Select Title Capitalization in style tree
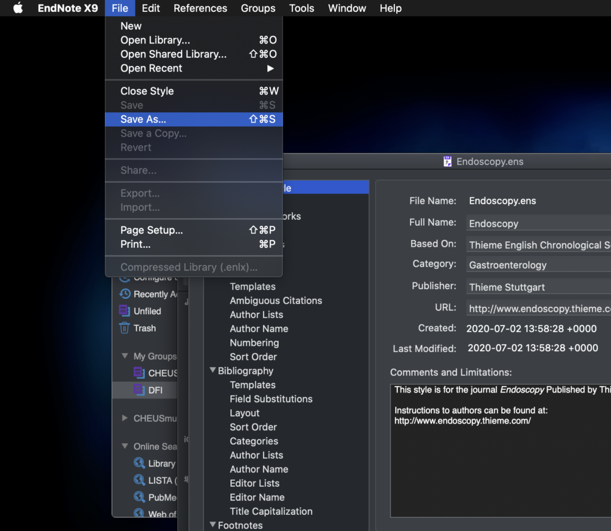This screenshot has height=531, width=611. tap(271, 511)
